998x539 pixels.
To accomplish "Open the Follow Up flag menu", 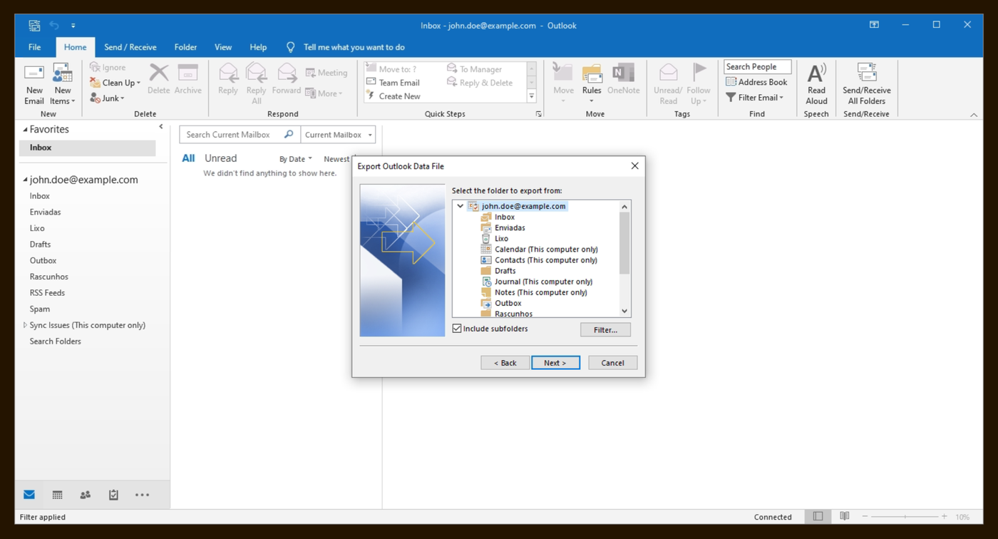I will pos(699,84).
